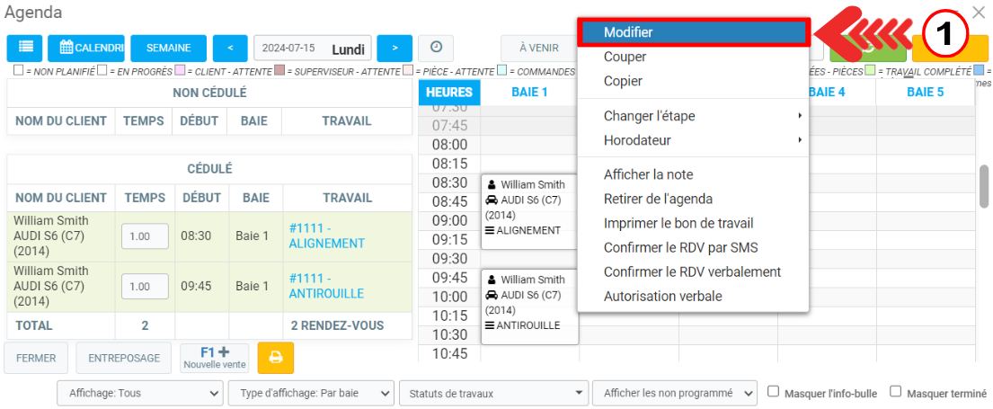Screen dimensions: 993x409
Task: Open Afficher les non programmé dropdown
Action: 674,393
